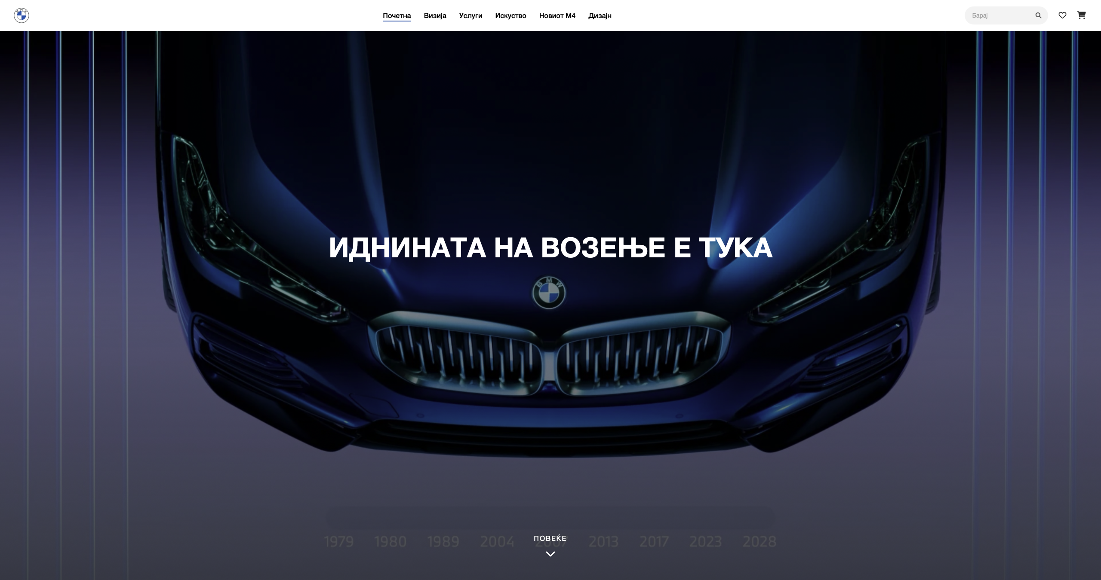
Task: Select year 1979 on the timeline
Action: point(338,542)
